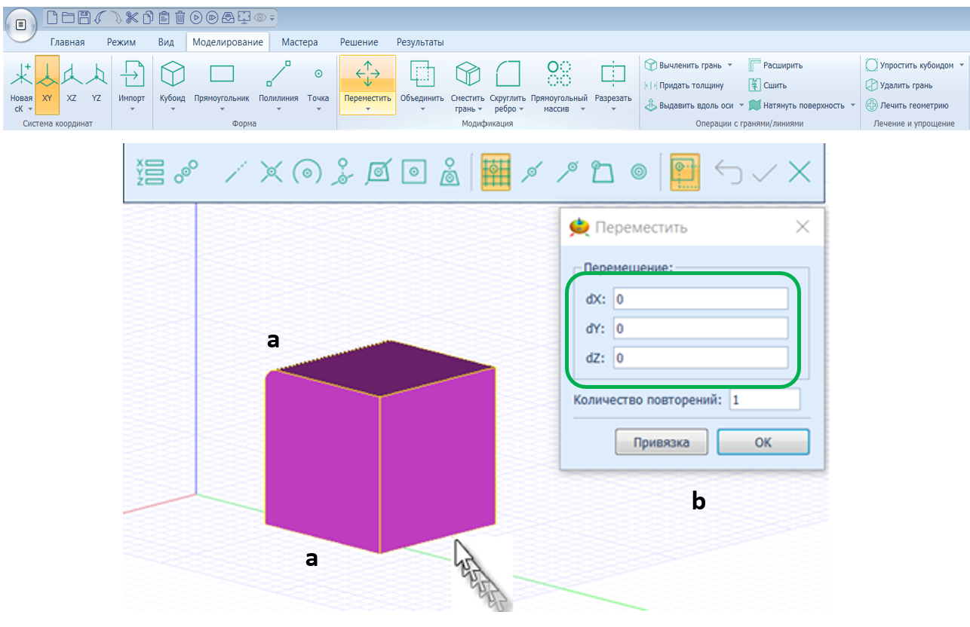Select the Кубоид shape tool
Viewport: 970px width, 627px height.
tap(173, 74)
